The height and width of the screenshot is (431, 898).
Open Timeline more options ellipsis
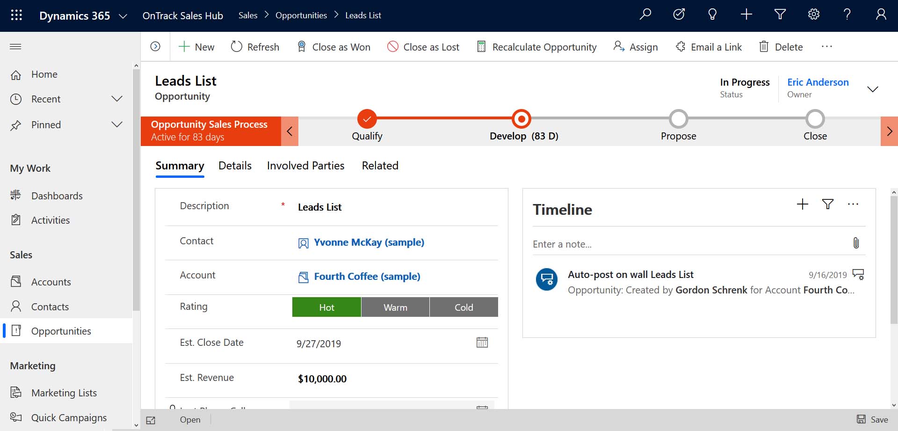pos(853,204)
